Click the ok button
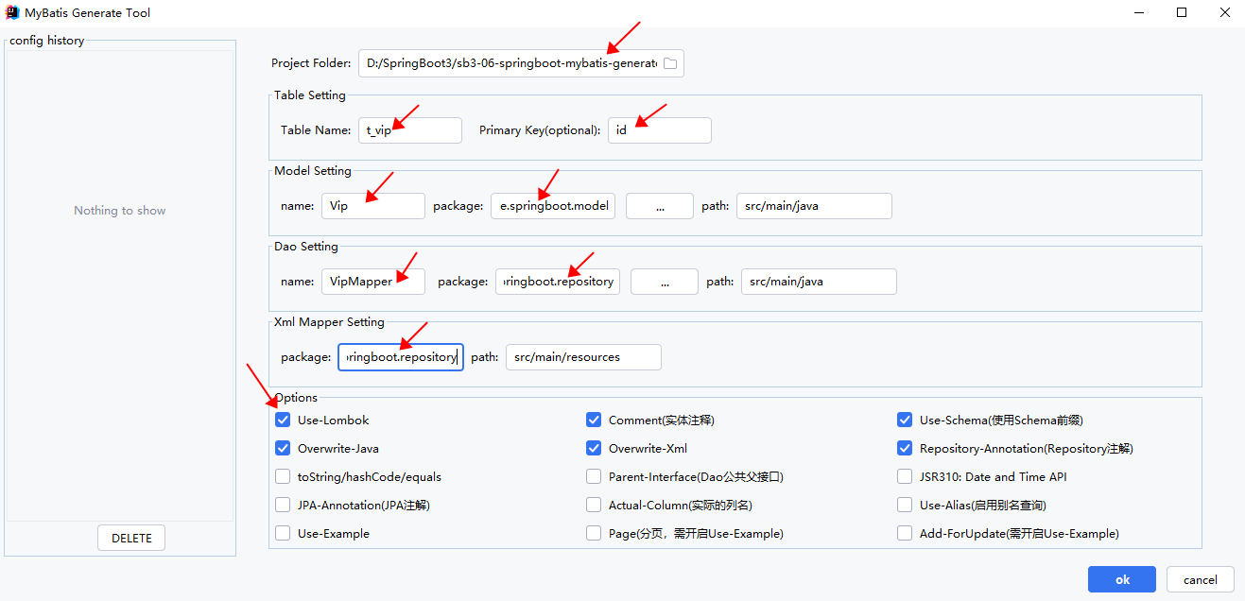Image resolution: width=1245 pixels, height=601 pixels. [1122, 579]
